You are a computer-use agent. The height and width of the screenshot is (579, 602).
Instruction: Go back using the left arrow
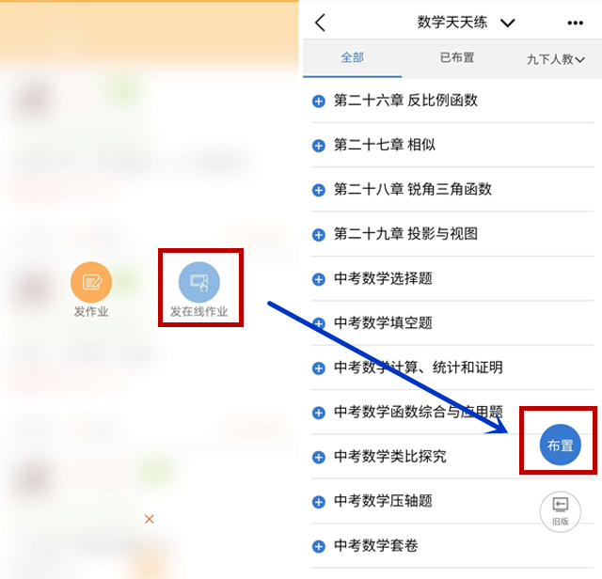(320, 23)
